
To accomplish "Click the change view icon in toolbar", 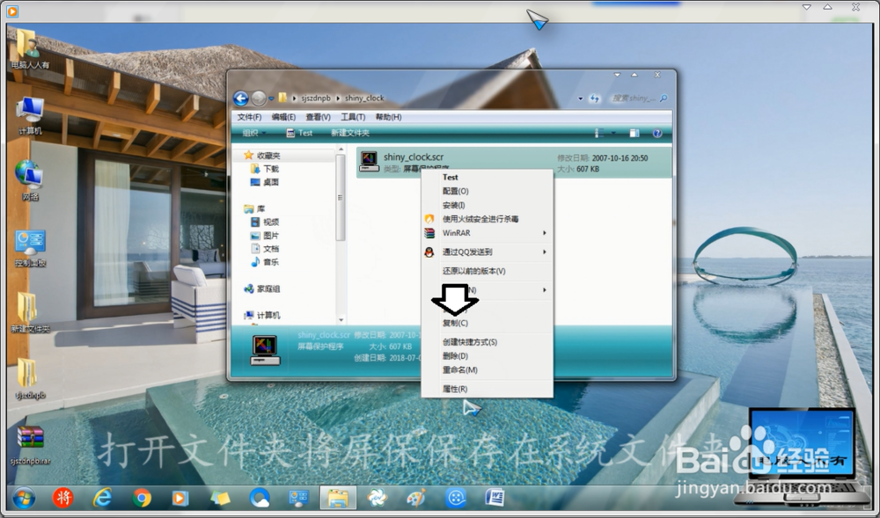I will pyautogui.click(x=599, y=133).
